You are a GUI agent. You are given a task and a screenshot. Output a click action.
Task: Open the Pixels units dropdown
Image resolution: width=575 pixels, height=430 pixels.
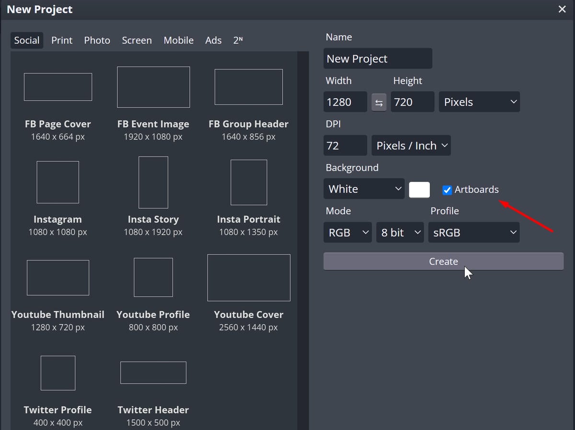(x=479, y=102)
